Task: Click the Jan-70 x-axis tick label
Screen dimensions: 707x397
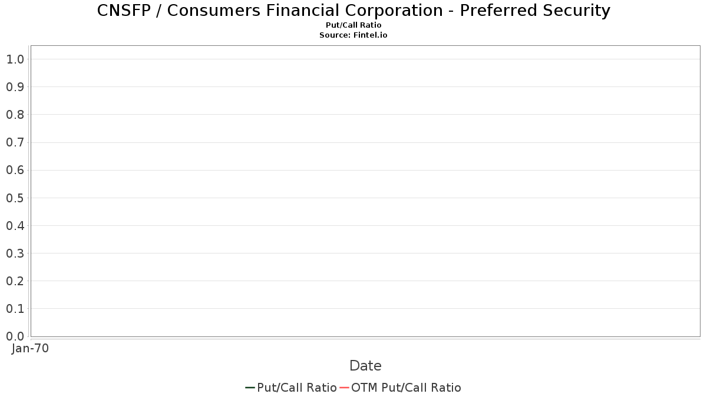Action: point(30,348)
